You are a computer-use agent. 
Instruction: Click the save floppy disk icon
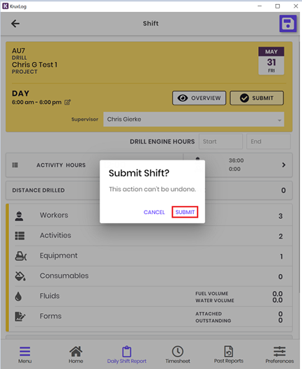[287, 23]
